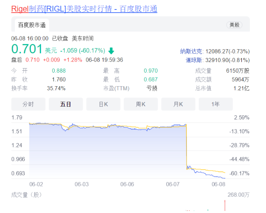Screen dimensions: 266x213
Task: Switch to the 周K chart
Action: tap(140, 104)
